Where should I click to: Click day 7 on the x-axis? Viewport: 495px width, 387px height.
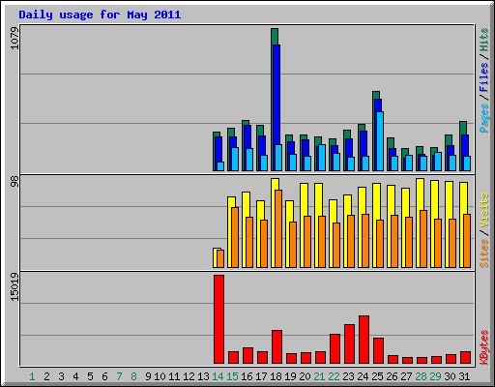[119, 376]
